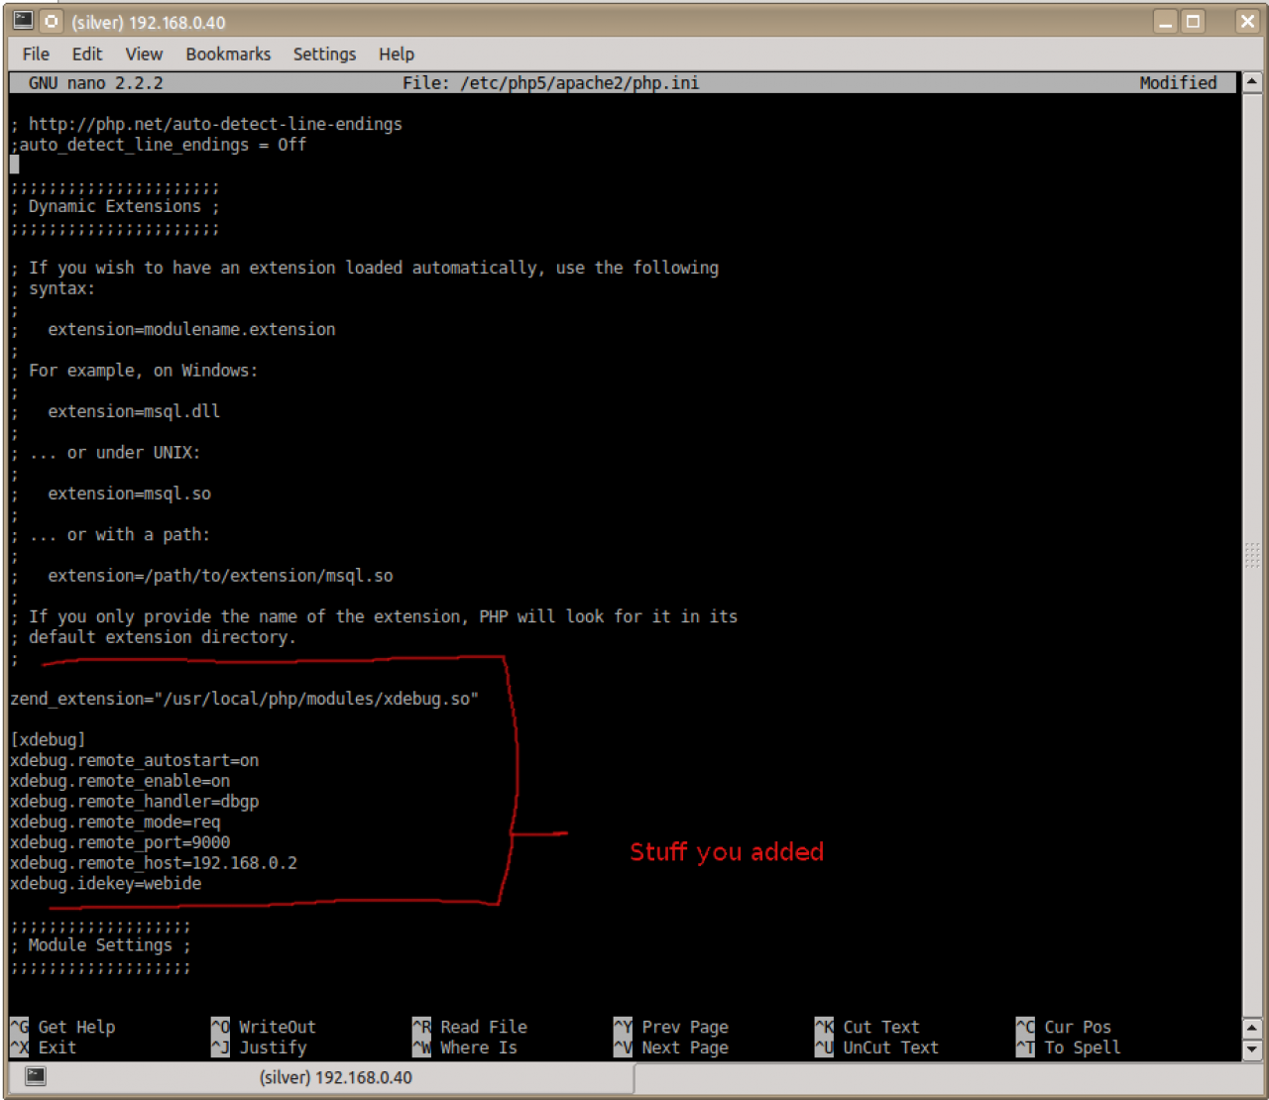Image resolution: width=1269 pixels, height=1100 pixels.
Task: Click the '^T To Spell' nano shortcut
Action: [x=1069, y=1047]
